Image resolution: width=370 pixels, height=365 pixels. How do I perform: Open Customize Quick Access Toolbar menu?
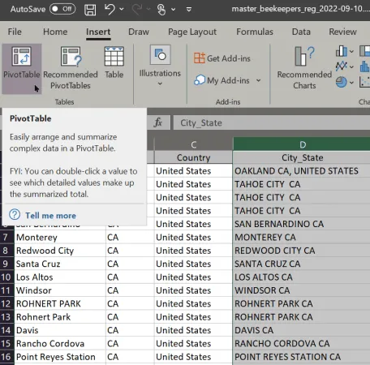click(189, 10)
